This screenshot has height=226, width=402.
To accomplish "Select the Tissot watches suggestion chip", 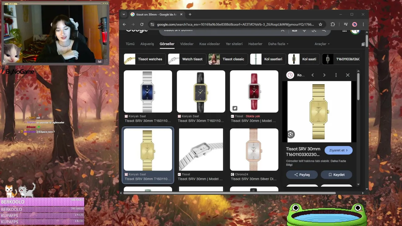I will point(145,59).
